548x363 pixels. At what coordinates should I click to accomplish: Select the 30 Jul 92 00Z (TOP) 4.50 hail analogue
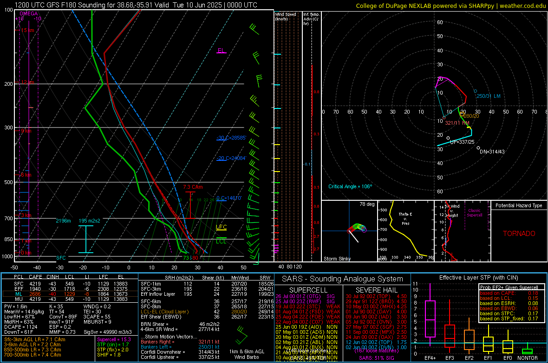point(376,296)
